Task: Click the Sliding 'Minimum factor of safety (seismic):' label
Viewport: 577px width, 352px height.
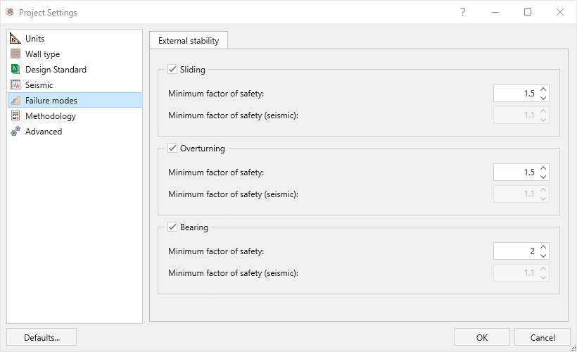Action: point(233,115)
